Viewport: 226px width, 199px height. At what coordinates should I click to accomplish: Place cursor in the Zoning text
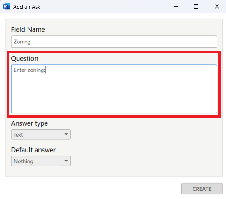click(x=22, y=42)
